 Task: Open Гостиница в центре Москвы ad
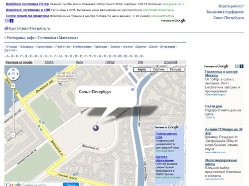tap(221, 73)
